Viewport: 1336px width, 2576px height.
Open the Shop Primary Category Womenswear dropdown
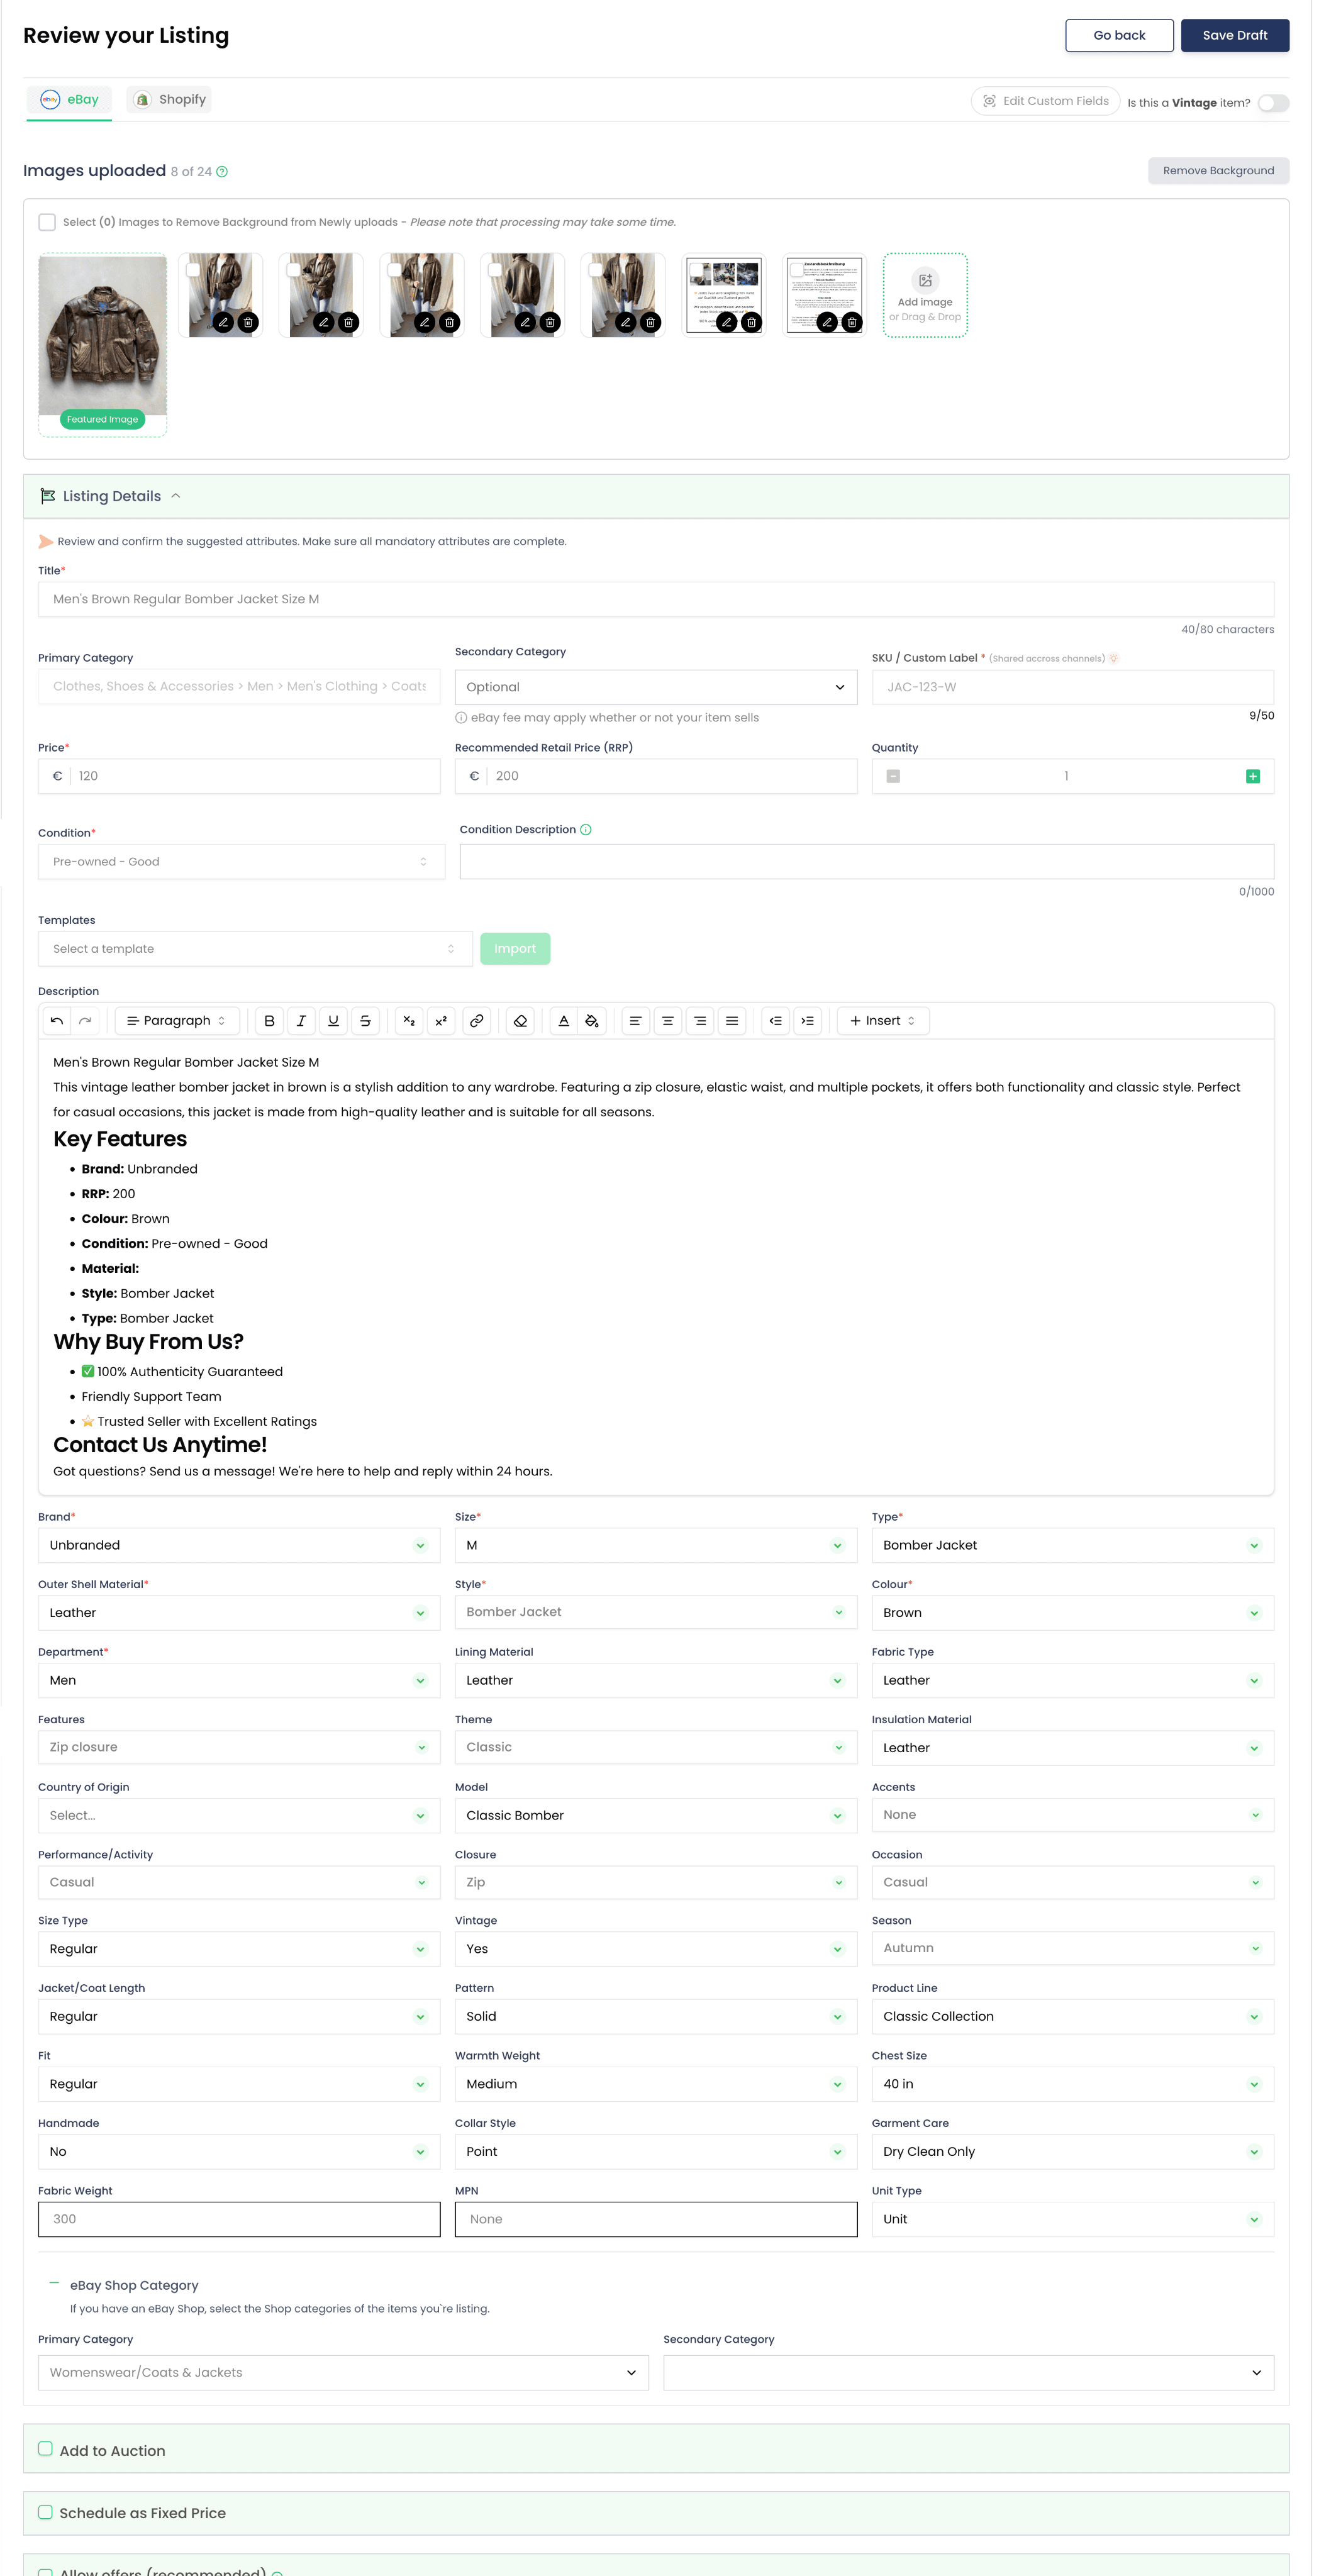point(343,2373)
